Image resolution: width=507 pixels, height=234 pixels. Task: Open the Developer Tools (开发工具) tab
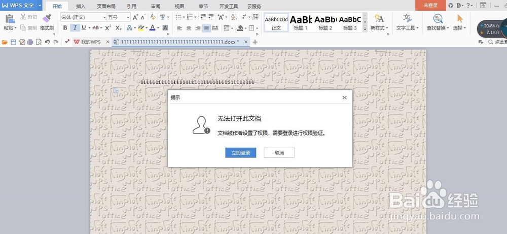(229, 6)
